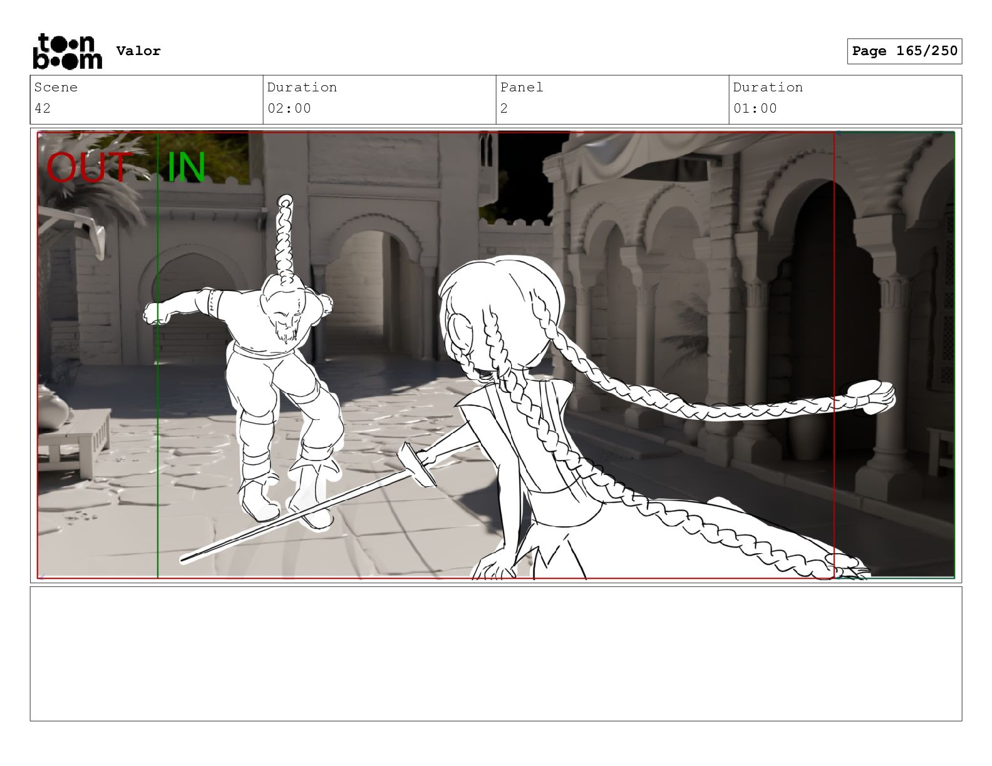The image size is (992, 766).
Task: Click the red OUT camera label
Action: click(x=89, y=168)
